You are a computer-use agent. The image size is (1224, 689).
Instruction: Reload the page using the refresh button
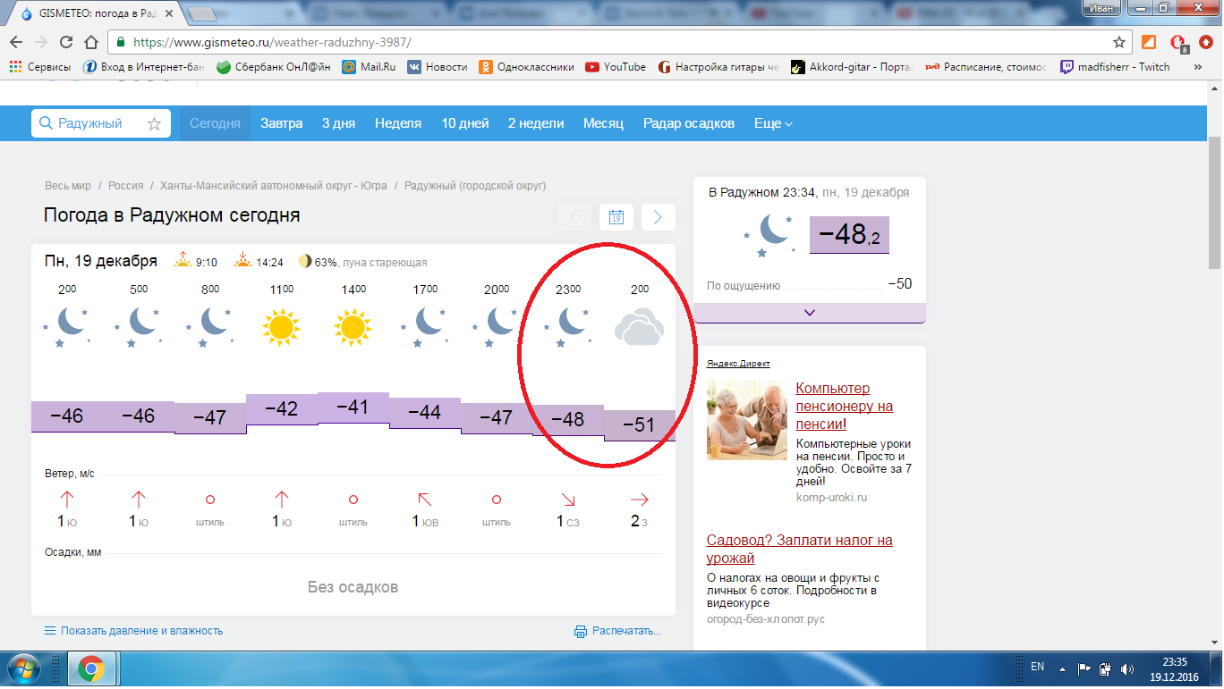click(x=65, y=42)
